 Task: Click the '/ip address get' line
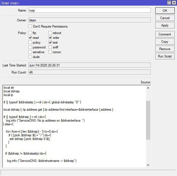pos(58,110)
